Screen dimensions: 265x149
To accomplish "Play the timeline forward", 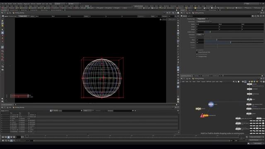I will 11,137.
